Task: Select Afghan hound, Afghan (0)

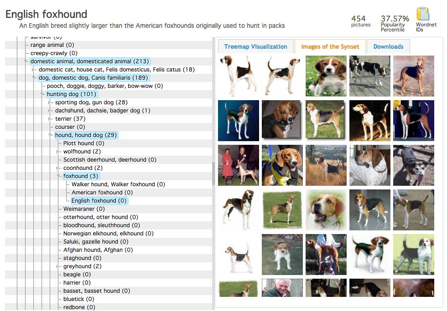Action: [98, 250]
